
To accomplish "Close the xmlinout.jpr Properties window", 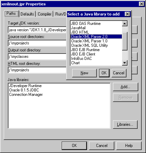I will tap(142, 4).
